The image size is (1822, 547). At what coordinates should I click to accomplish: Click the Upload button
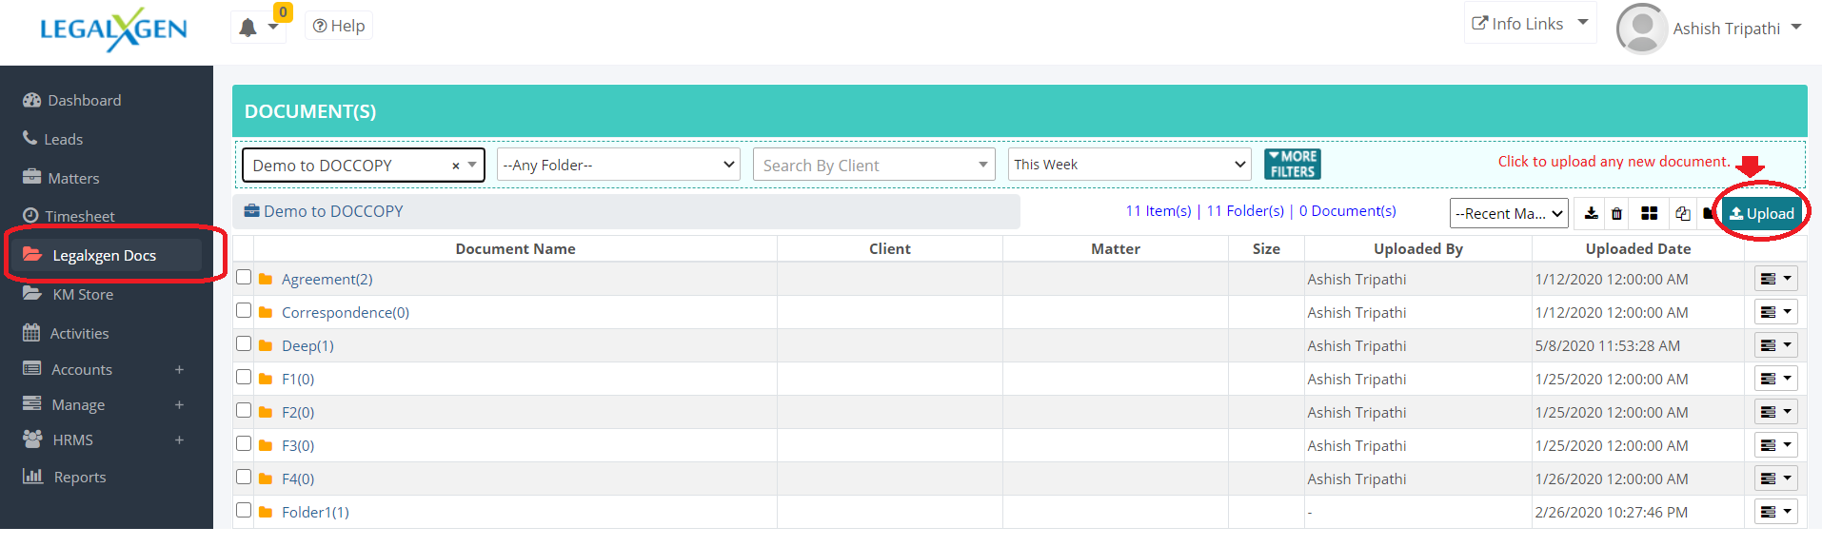pos(1762,213)
